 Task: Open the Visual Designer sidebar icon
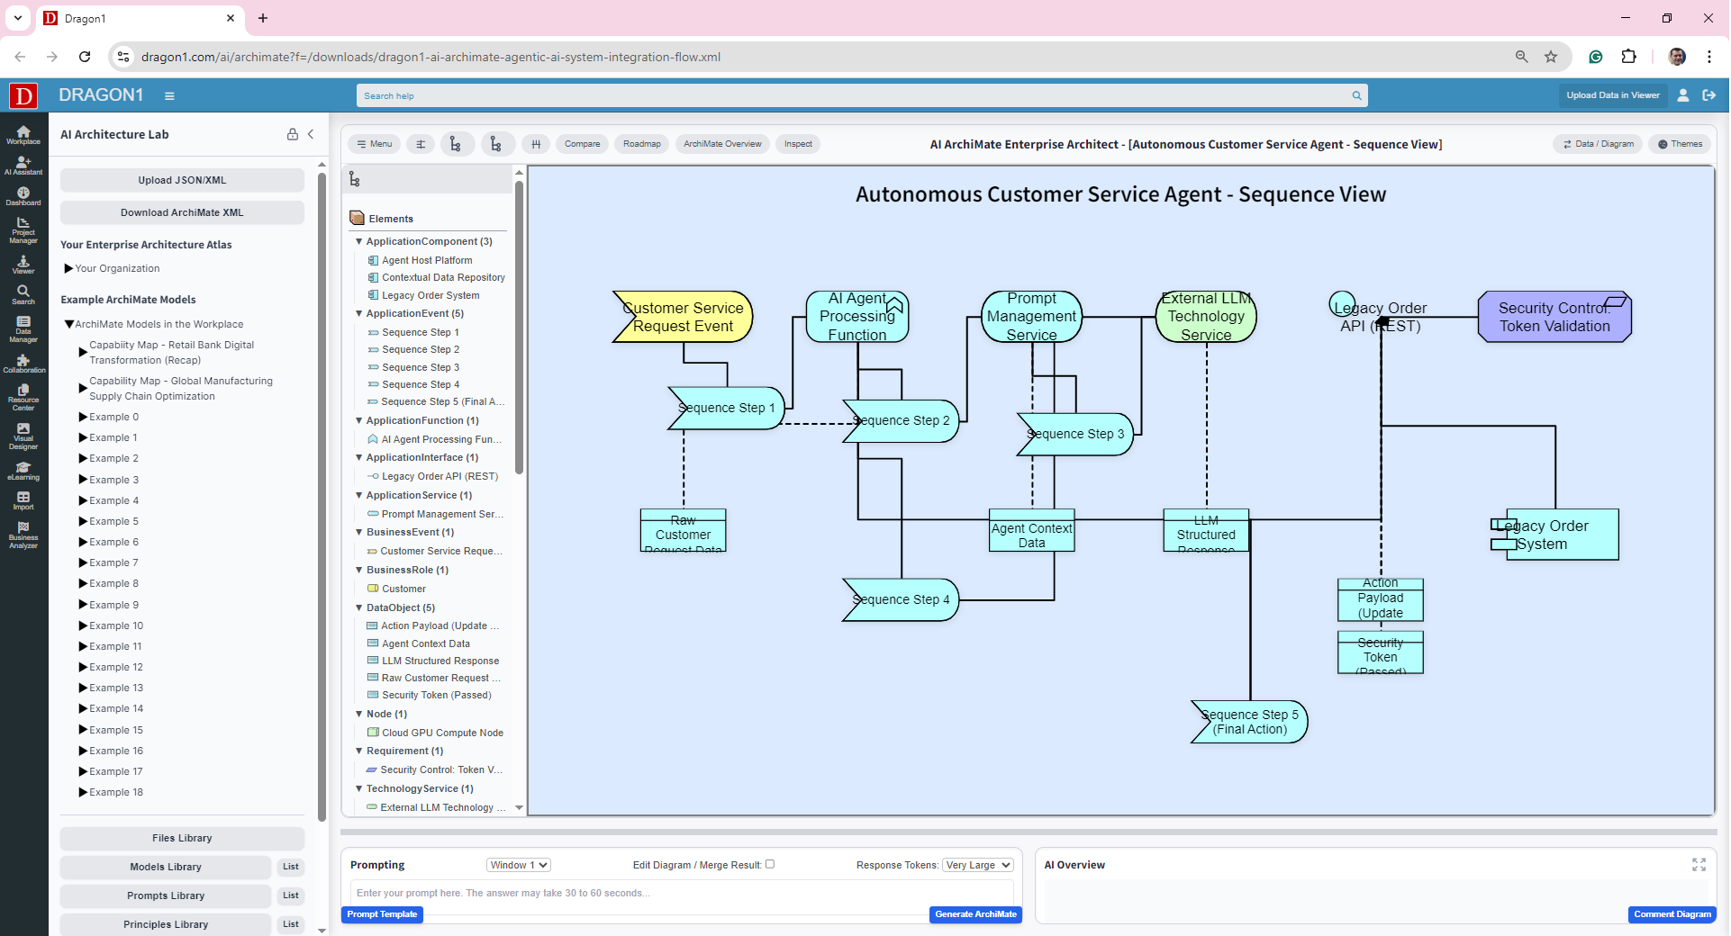click(23, 436)
